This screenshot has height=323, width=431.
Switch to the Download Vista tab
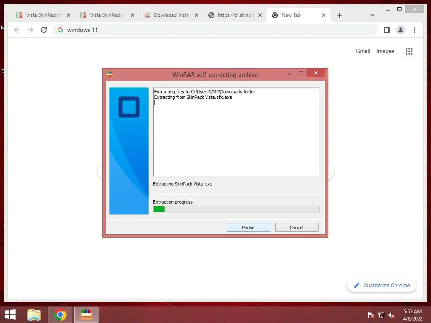[171, 15]
